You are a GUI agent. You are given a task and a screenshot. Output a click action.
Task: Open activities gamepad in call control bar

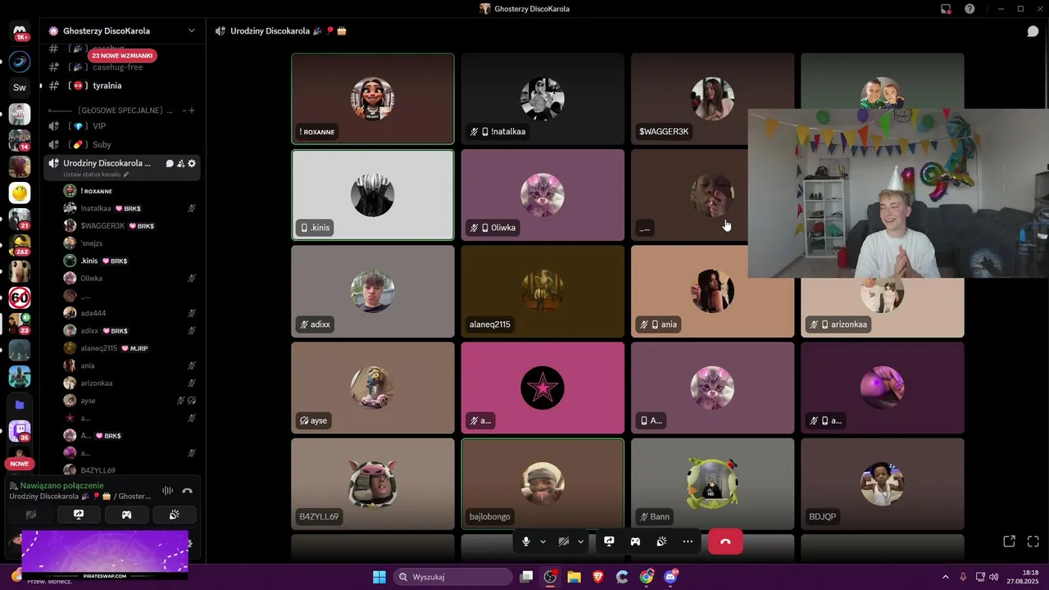(x=635, y=542)
